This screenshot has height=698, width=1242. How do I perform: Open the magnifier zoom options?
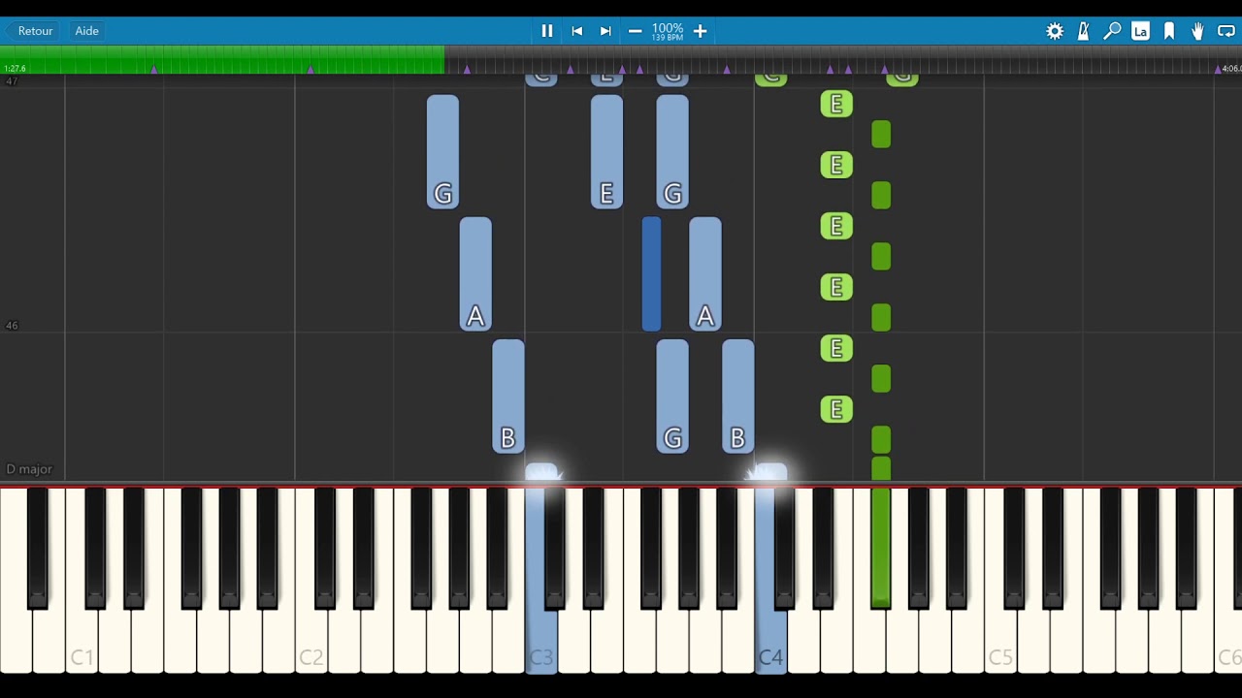point(1112,31)
